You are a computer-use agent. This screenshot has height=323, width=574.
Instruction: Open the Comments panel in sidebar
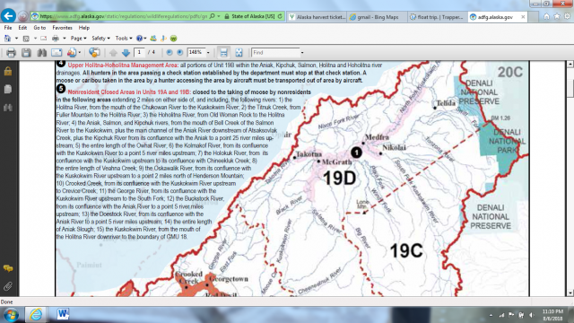pyautogui.click(x=8, y=269)
